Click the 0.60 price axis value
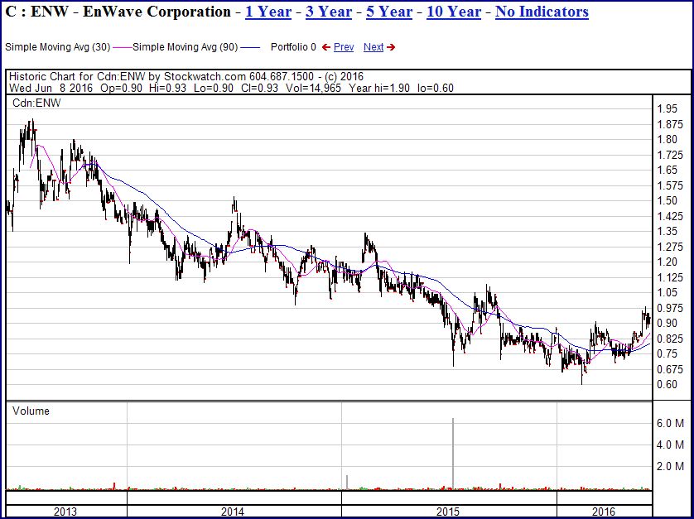Screen dimensions: 694x519 pos(667,385)
